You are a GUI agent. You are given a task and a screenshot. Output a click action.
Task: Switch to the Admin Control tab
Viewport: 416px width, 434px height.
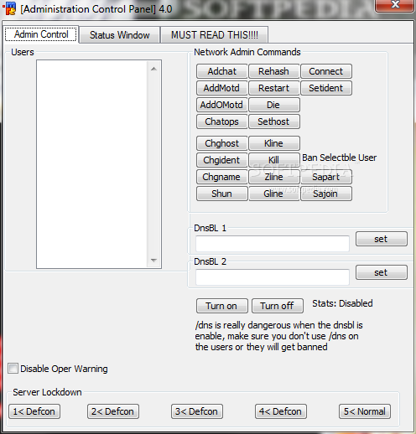(x=41, y=34)
